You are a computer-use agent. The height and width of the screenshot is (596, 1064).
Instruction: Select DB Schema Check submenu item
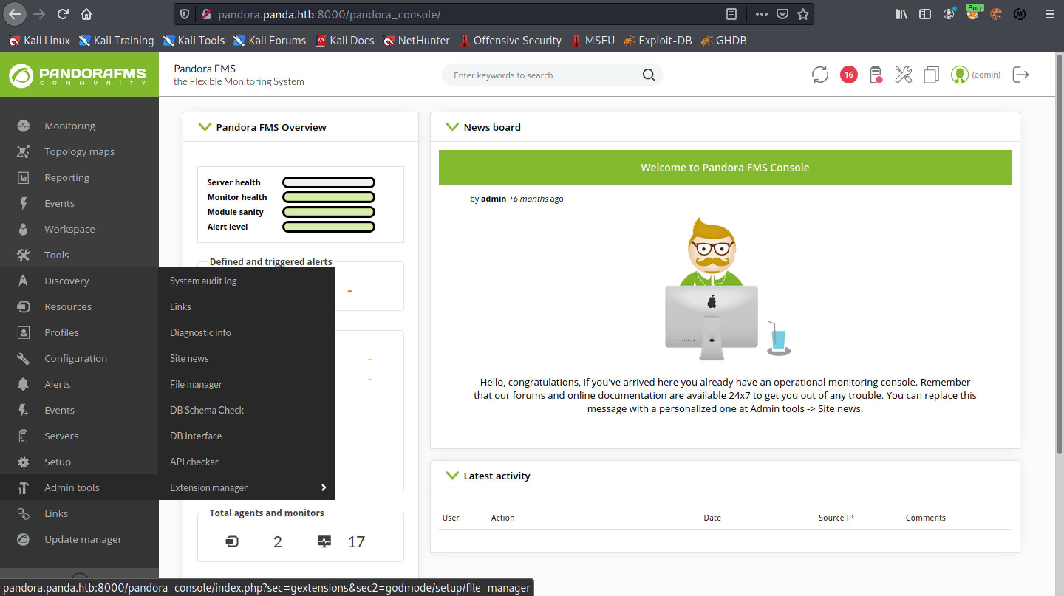coord(207,410)
